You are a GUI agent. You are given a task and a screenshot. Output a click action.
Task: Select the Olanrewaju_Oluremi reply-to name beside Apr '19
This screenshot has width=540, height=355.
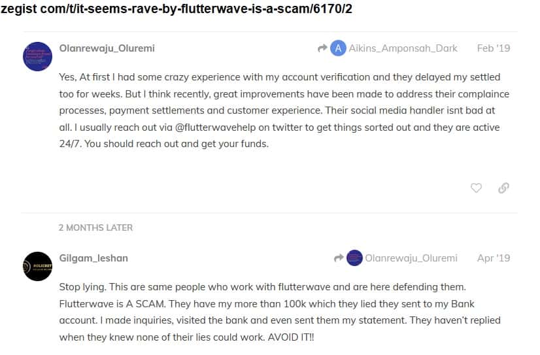coord(411,258)
